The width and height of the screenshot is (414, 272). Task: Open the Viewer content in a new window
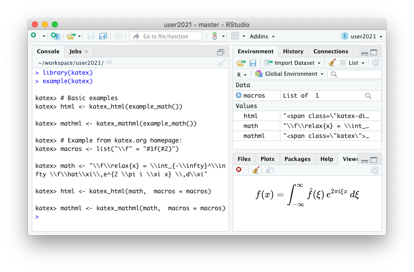point(270,170)
